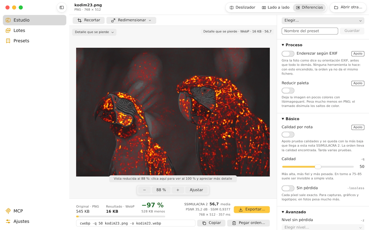
Task: Open the Redimensionar dropdown chevron
Action: (150, 20)
